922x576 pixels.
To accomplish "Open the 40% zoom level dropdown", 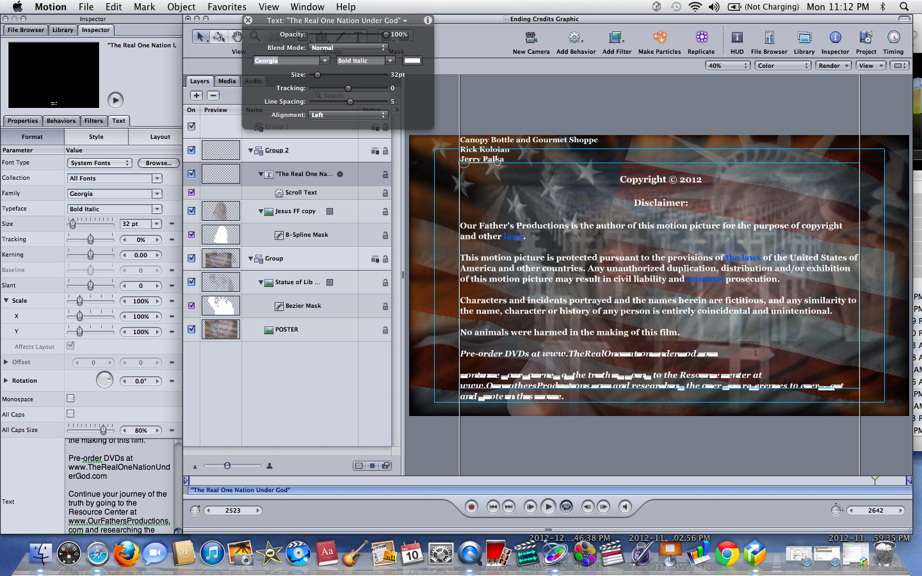I will pos(727,65).
